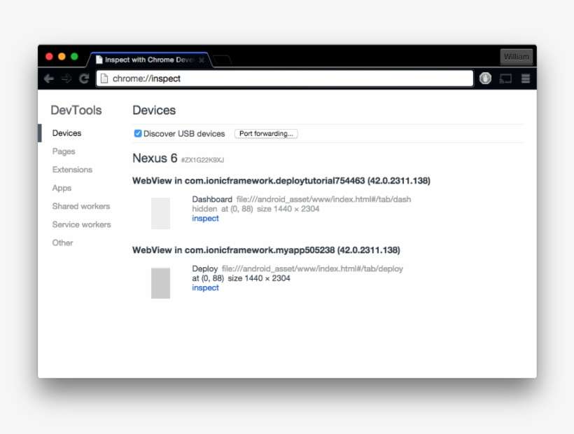This screenshot has width=574, height=434.
Task: Click the round extension icon in toolbar
Action: point(485,79)
